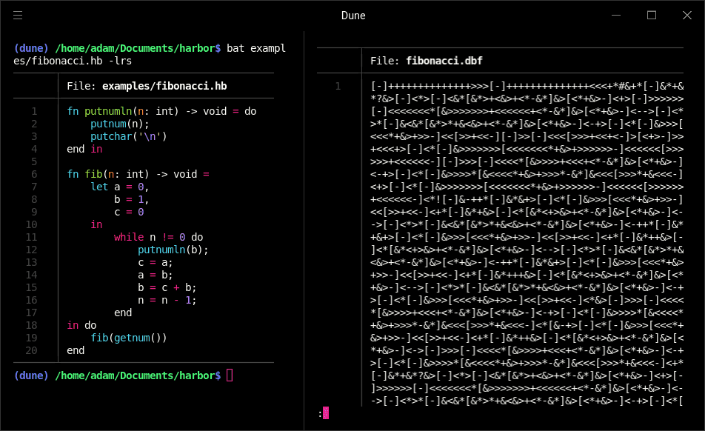Close the Dune window
The height and width of the screenshot is (431, 705).
click(x=687, y=16)
